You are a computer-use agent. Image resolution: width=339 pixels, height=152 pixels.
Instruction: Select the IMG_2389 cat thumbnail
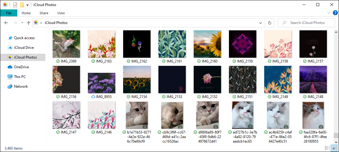66,44
